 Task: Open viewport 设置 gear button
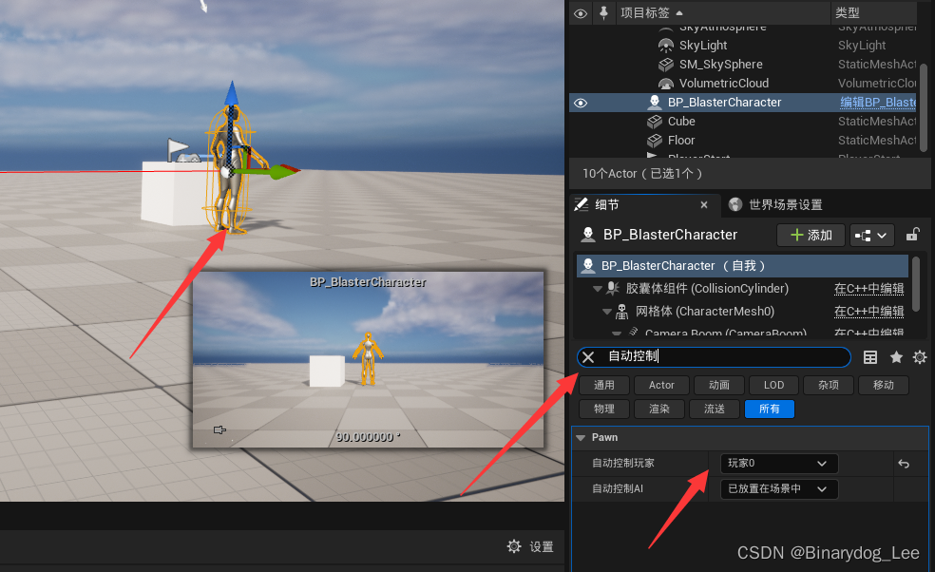tap(531, 546)
